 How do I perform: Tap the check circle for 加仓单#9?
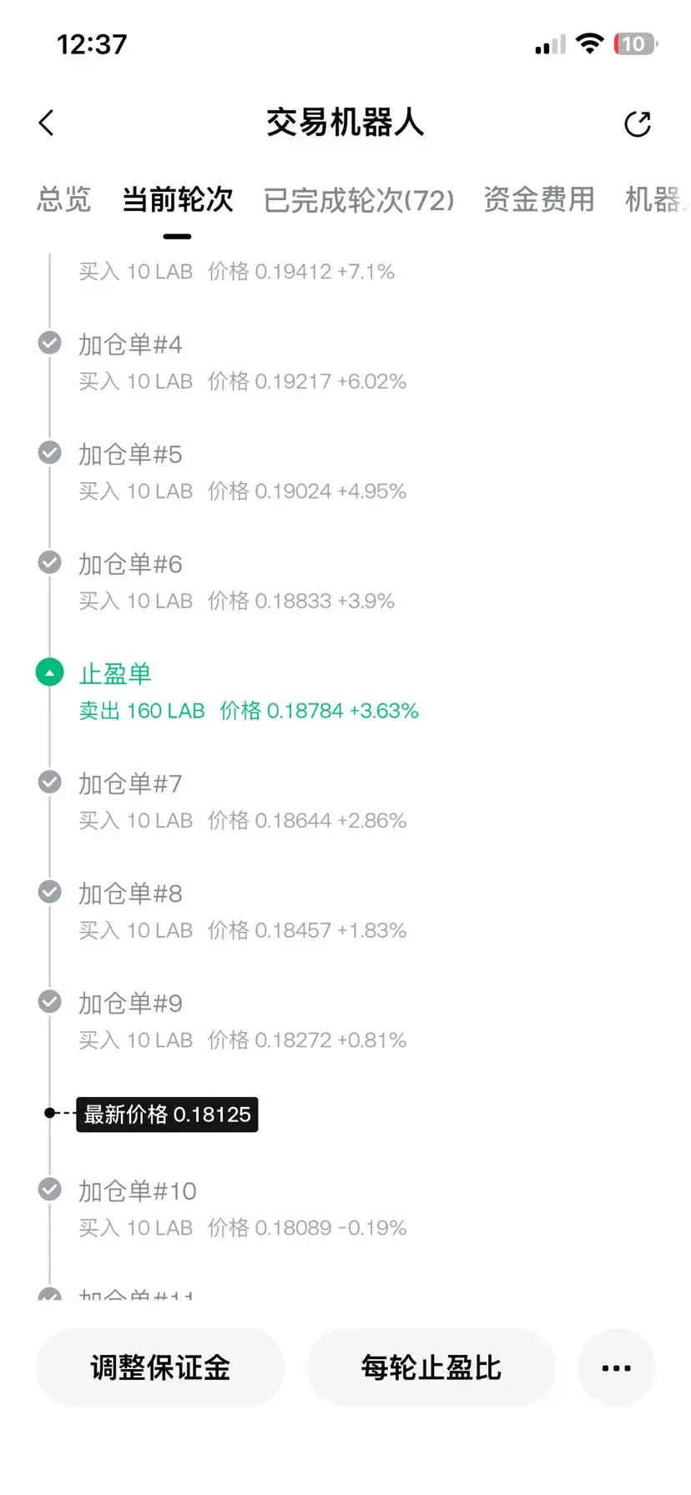click(50, 1001)
